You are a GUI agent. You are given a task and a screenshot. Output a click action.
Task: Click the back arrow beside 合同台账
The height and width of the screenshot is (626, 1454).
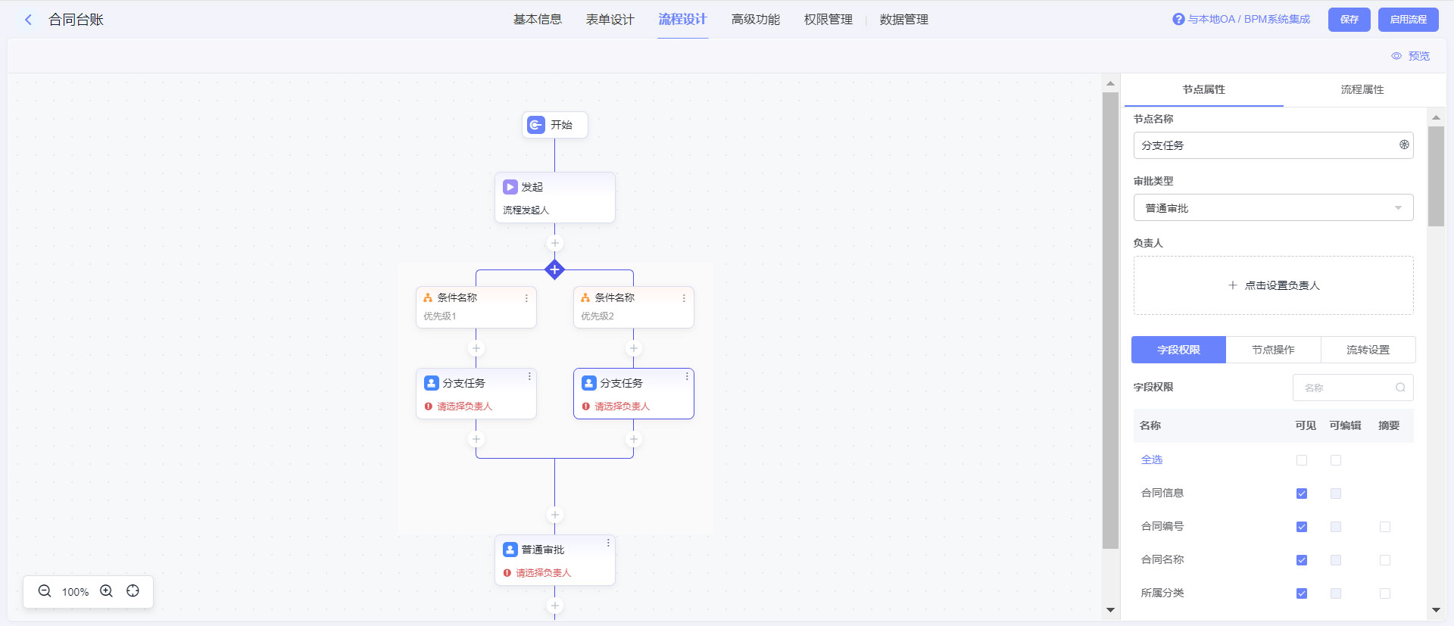point(28,20)
